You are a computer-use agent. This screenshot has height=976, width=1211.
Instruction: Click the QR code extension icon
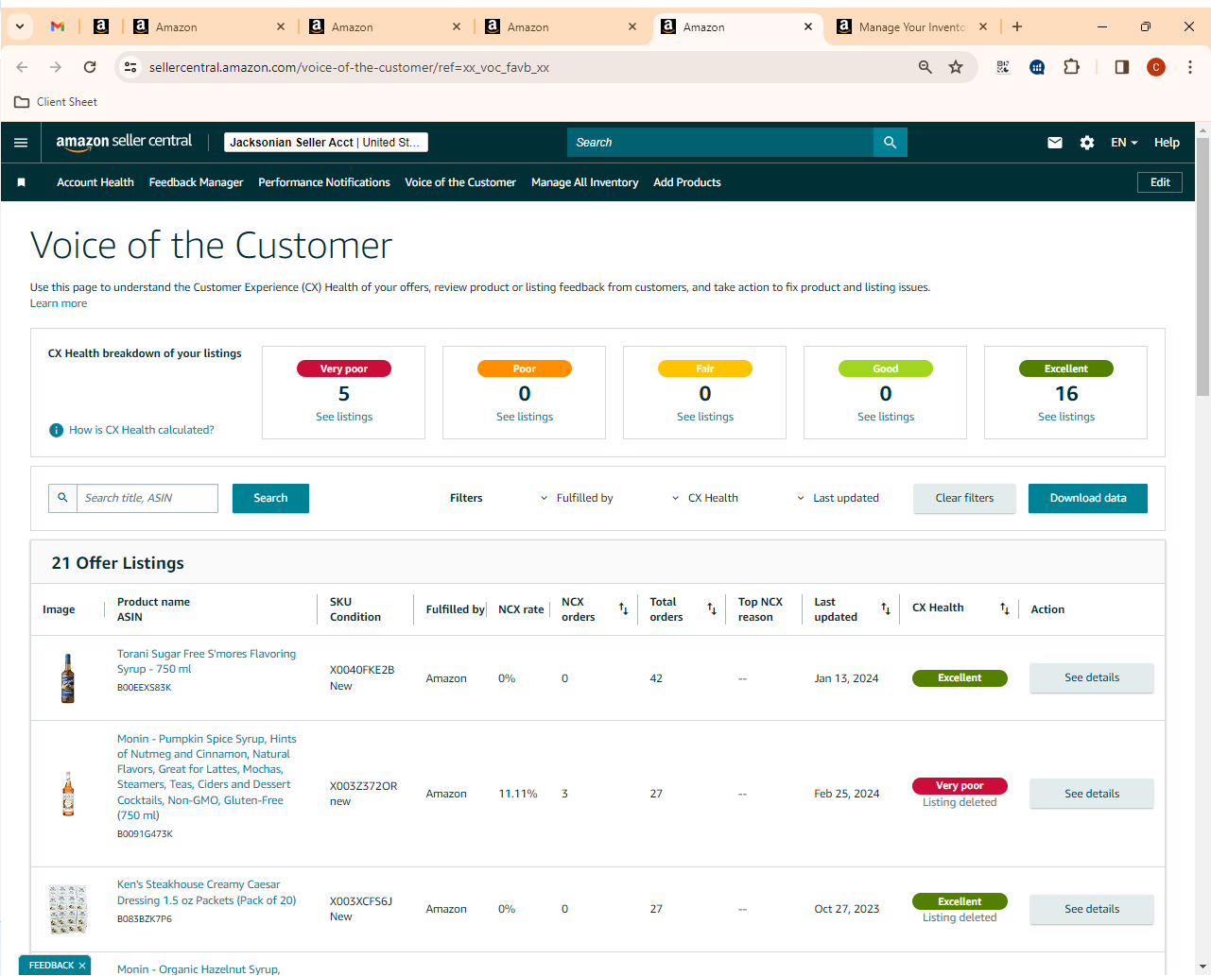coord(1003,67)
